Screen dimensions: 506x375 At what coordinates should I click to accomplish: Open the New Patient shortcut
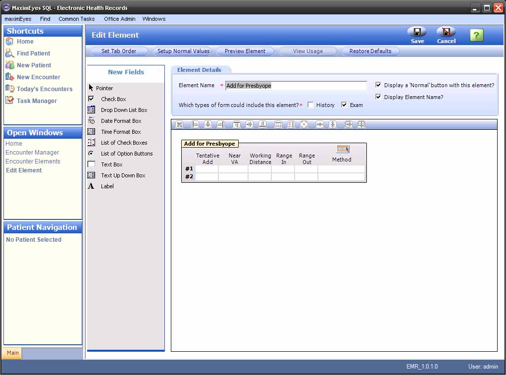[x=28, y=65]
